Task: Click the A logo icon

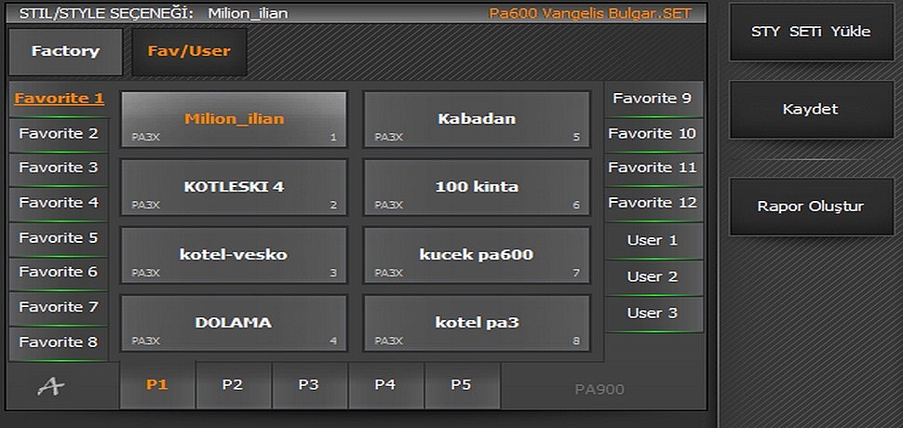Action: point(51,388)
